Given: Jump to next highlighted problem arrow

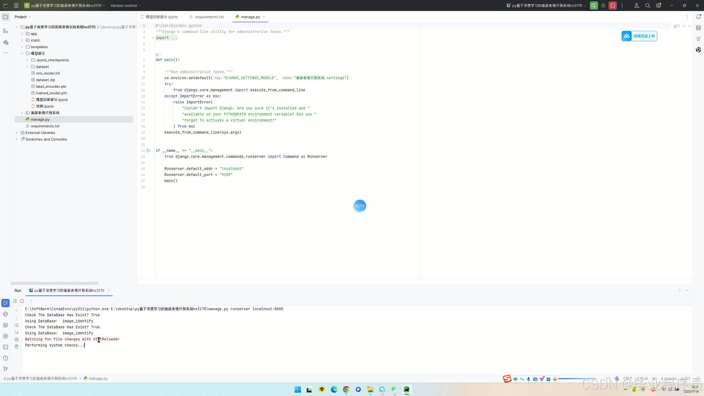Looking at the screenshot, I should pos(689,26).
